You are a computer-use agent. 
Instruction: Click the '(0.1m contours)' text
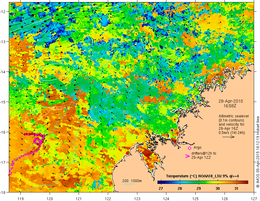pyautogui.click(x=231, y=120)
